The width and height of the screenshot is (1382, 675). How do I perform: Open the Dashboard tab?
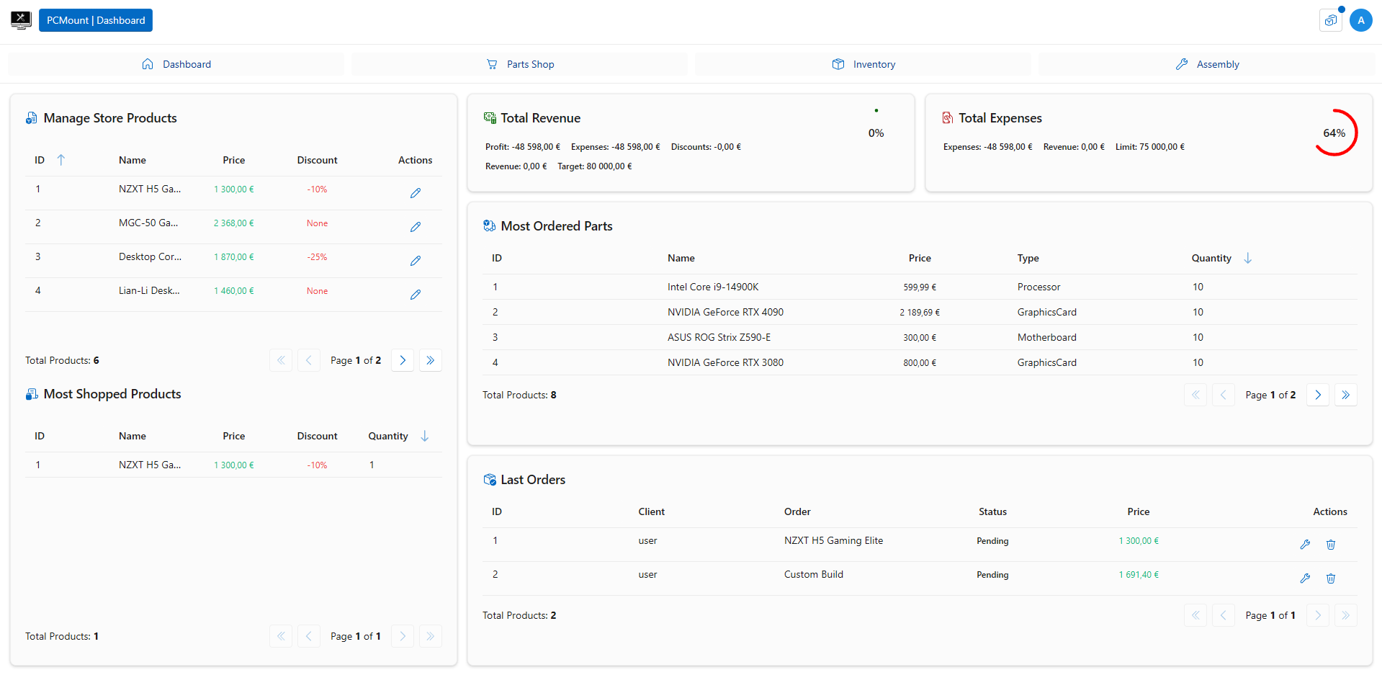176,64
